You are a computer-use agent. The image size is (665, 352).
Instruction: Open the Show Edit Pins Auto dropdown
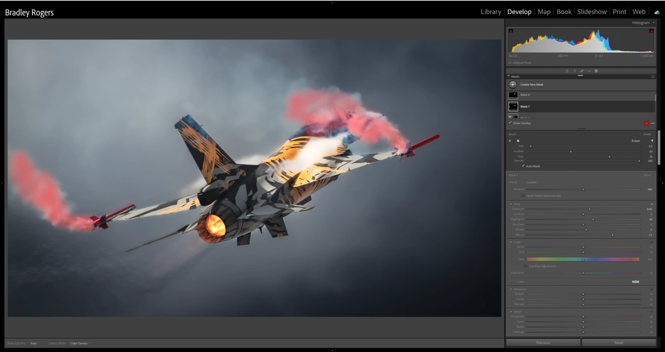coord(35,343)
